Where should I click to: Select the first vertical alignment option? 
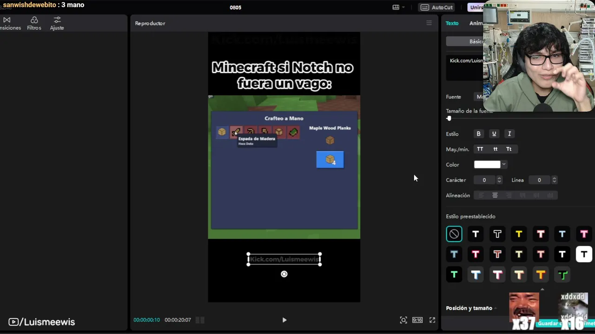pos(522,195)
